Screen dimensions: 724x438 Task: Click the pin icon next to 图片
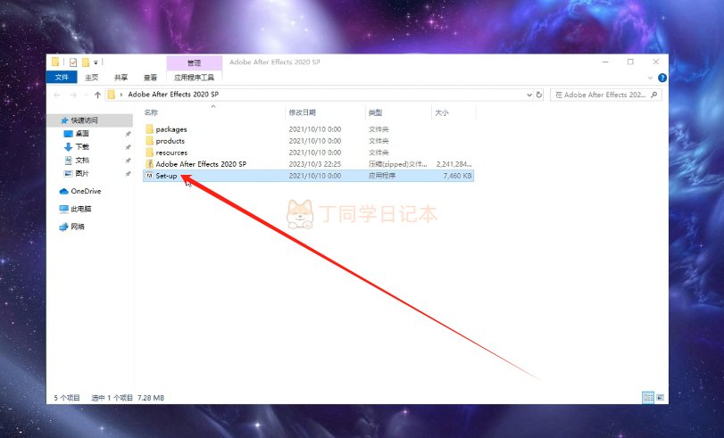[x=128, y=174]
